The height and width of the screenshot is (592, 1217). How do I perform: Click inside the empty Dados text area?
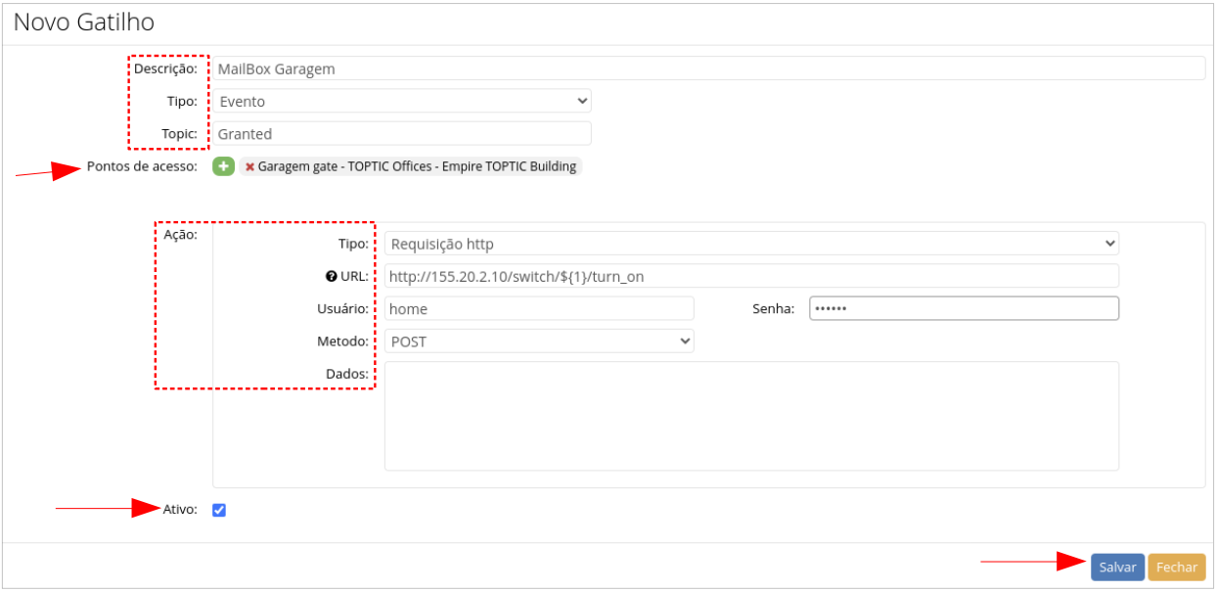pyautogui.click(x=750, y=416)
